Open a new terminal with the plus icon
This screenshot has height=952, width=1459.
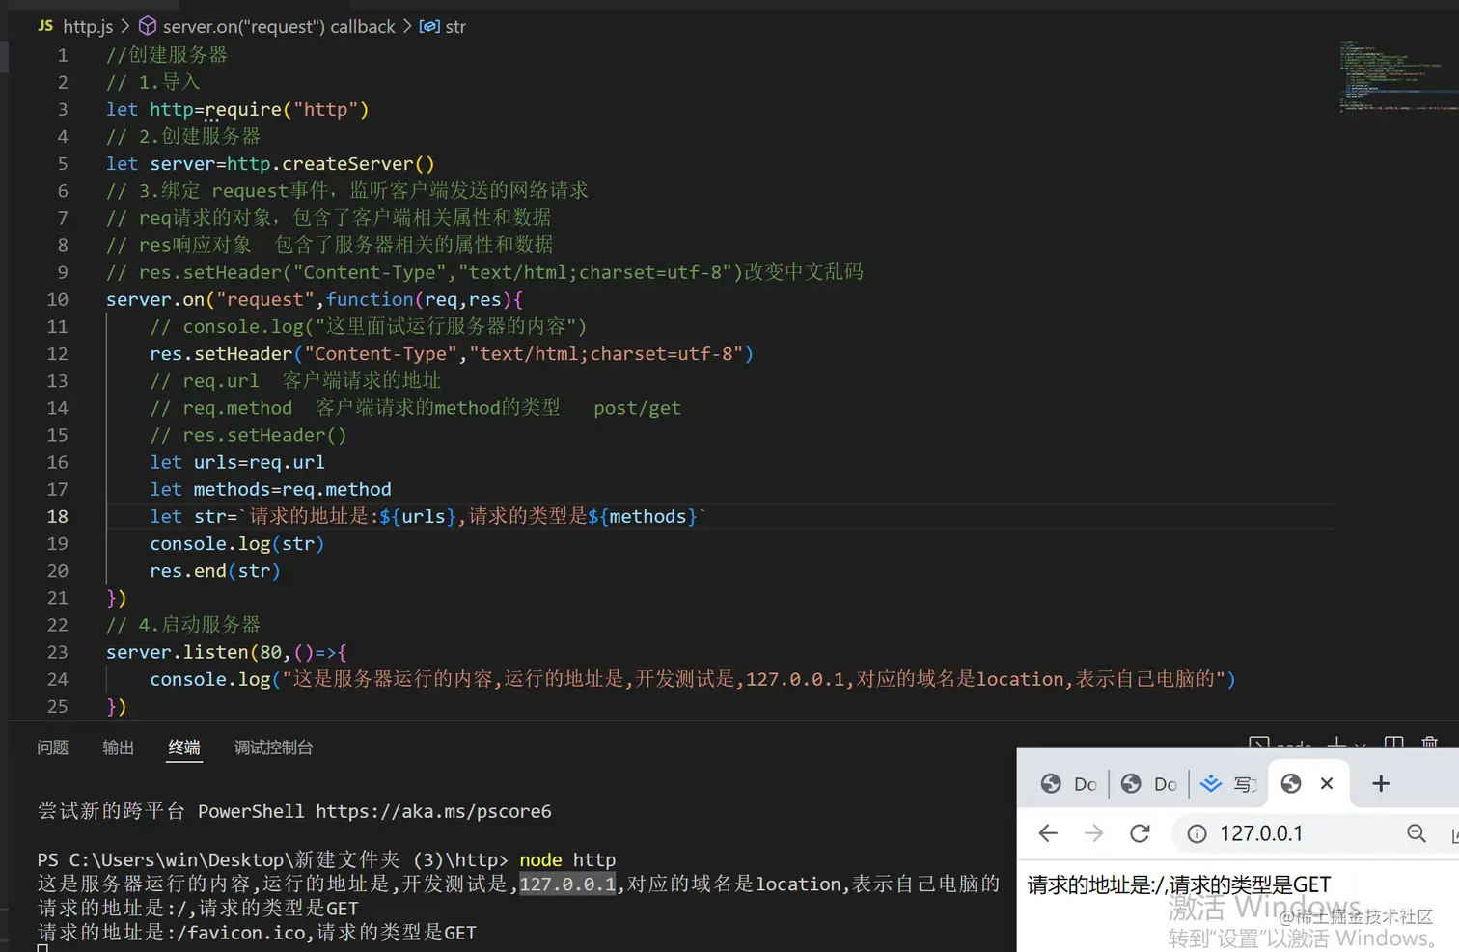(x=1335, y=745)
